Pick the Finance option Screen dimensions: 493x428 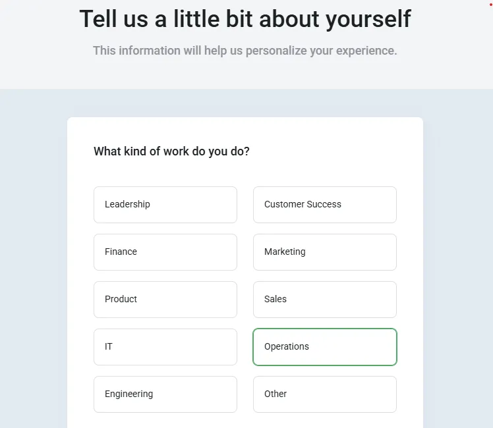click(x=165, y=252)
